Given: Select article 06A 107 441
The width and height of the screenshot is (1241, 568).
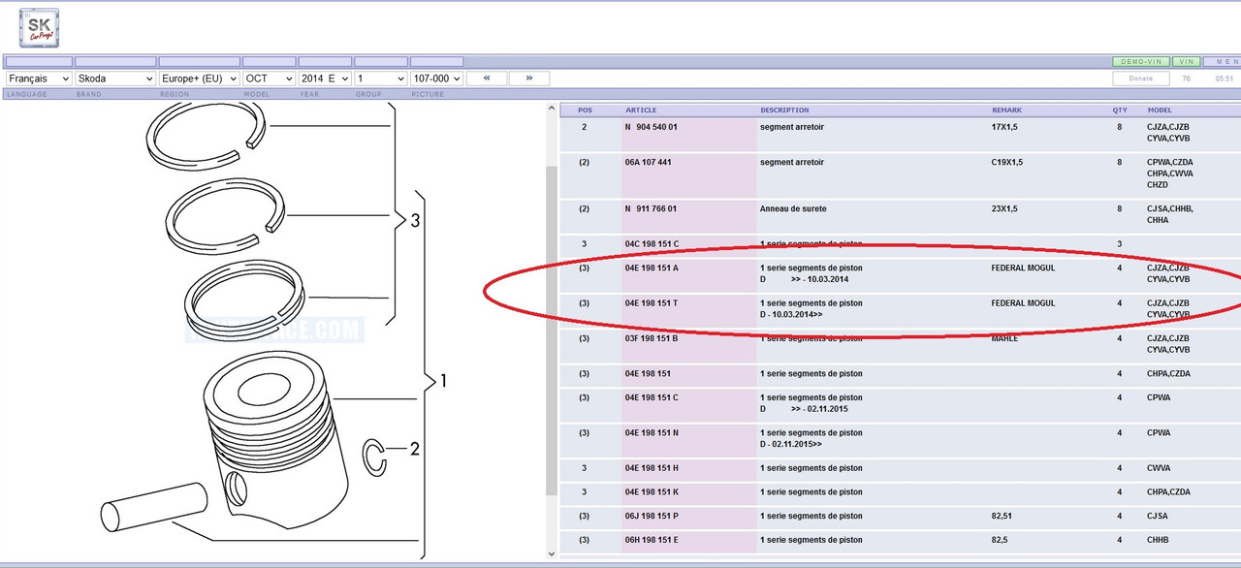Looking at the screenshot, I should tap(649, 162).
